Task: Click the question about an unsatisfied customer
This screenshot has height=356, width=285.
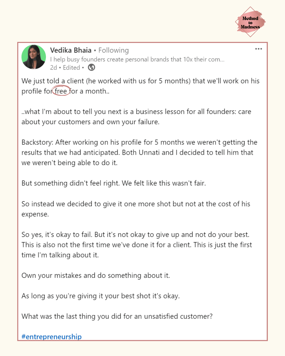Action: click(x=117, y=316)
